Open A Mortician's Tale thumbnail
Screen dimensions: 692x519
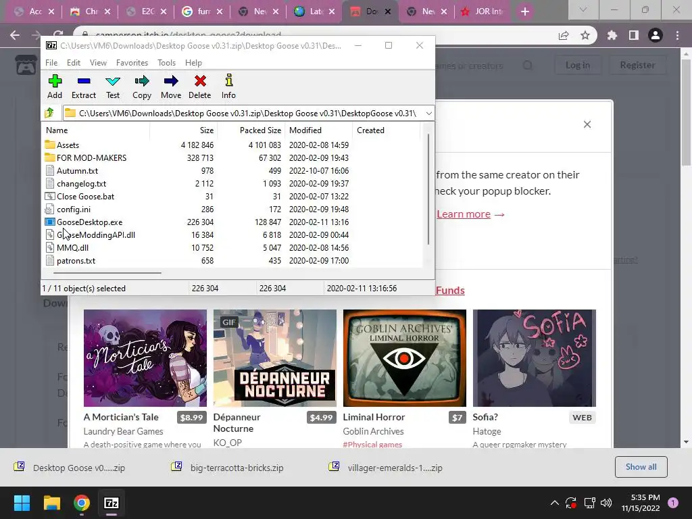pyautogui.click(x=145, y=358)
